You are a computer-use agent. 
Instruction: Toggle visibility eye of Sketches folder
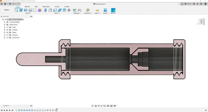coord(8,35)
